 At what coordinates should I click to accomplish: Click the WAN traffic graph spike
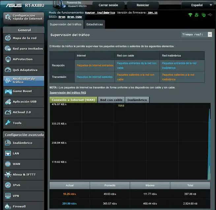tap(209, 144)
